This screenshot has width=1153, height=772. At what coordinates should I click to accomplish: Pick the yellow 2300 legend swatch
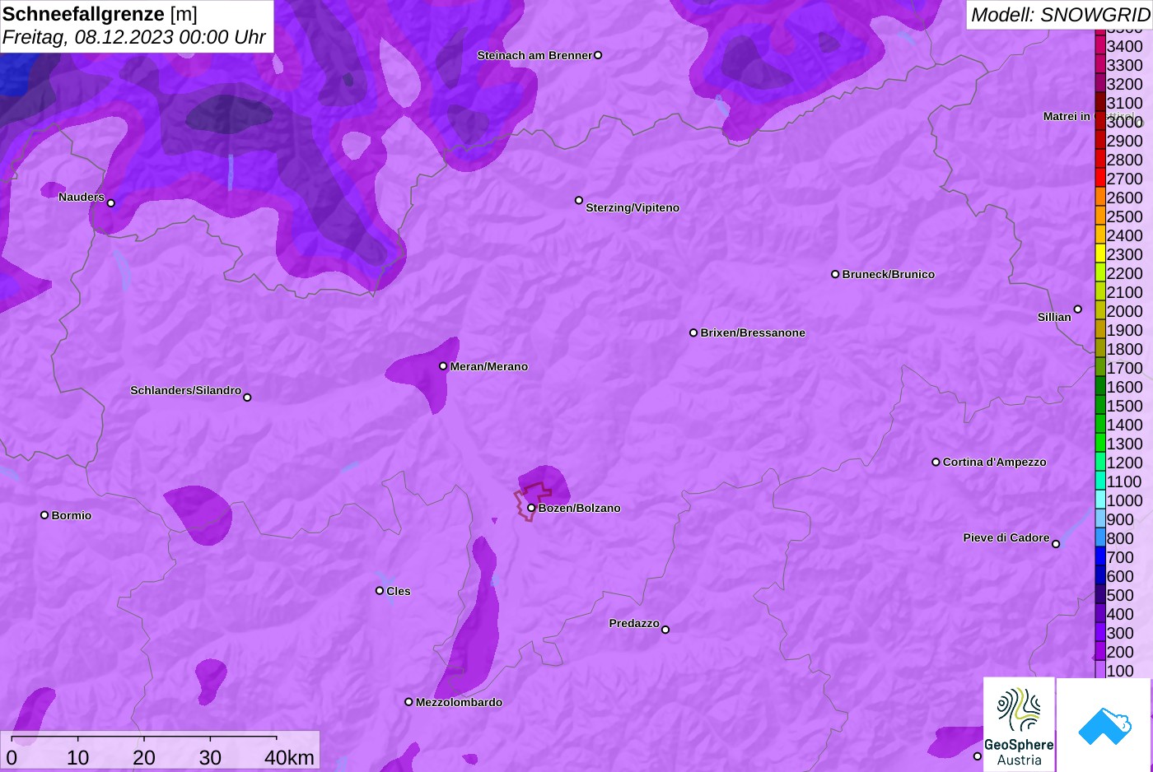coord(1100,254)
